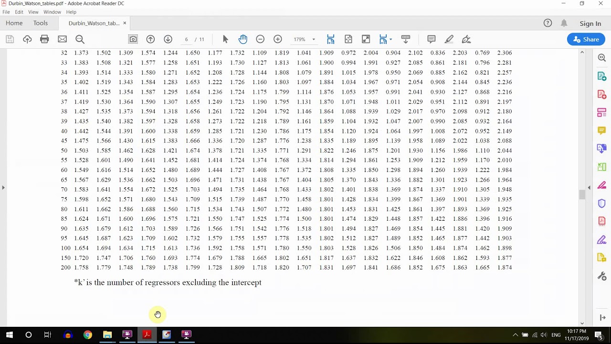Screen dimensions: 611x344
Task: Open the Find text search tool
Action: [80, 39]
